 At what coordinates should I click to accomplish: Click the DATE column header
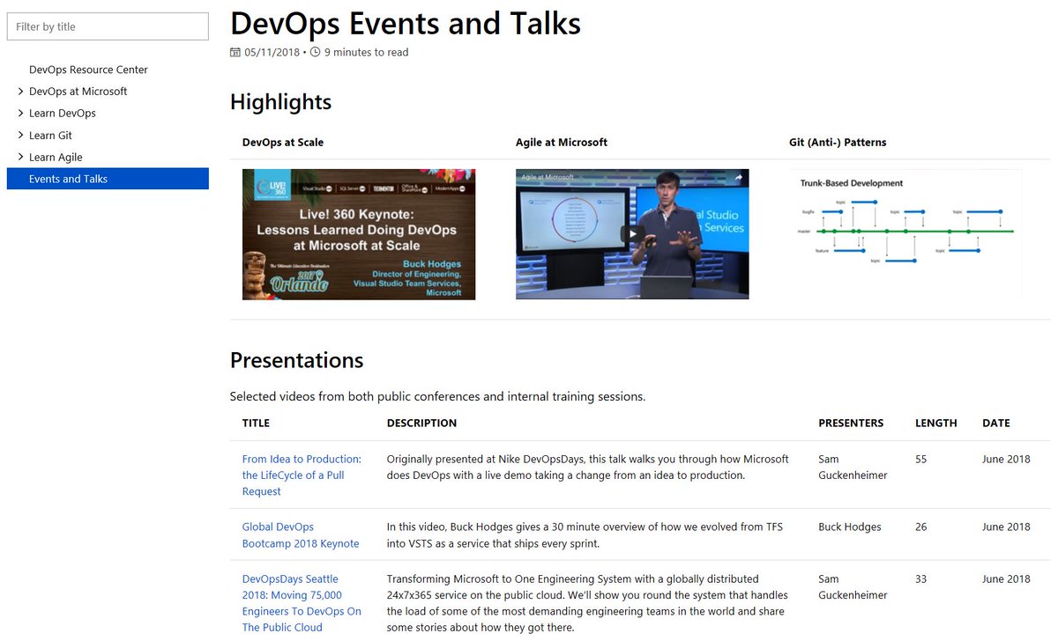(996, 424)
